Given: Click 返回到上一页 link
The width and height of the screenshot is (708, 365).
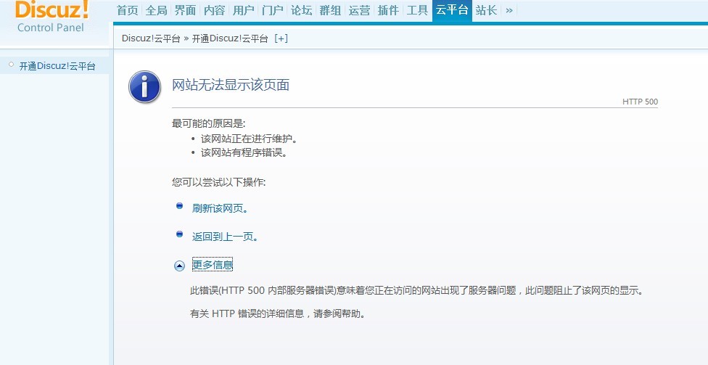Looking at the screenshot, I should click(x=225, y=237).
